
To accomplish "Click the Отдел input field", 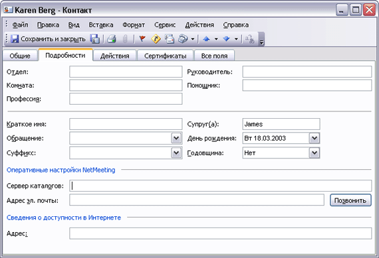I will [x=126, y=72].
